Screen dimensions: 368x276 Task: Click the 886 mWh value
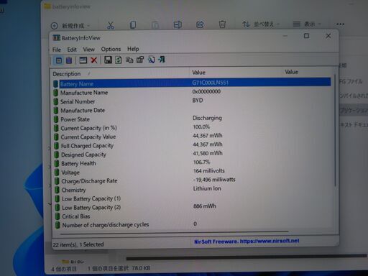pos(205,206)
